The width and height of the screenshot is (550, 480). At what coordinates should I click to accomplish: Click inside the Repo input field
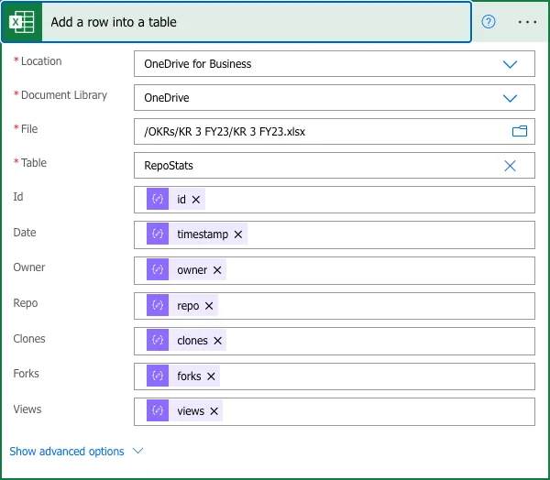(x=335, y=306)
